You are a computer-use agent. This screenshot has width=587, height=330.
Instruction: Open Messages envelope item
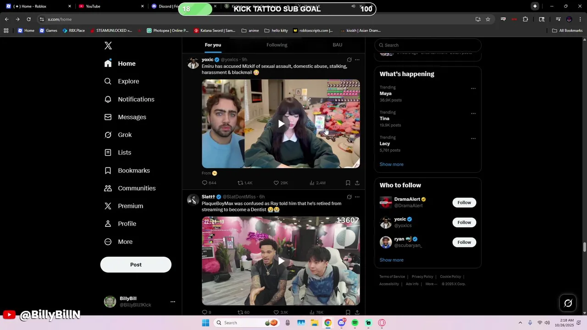(125, 117)
